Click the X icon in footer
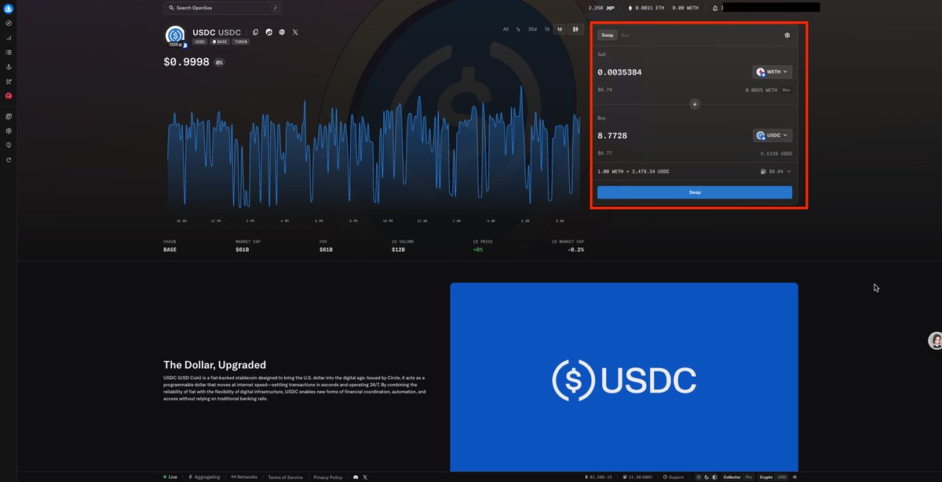This screenshot has height=482, width=942. pos(365,477)
